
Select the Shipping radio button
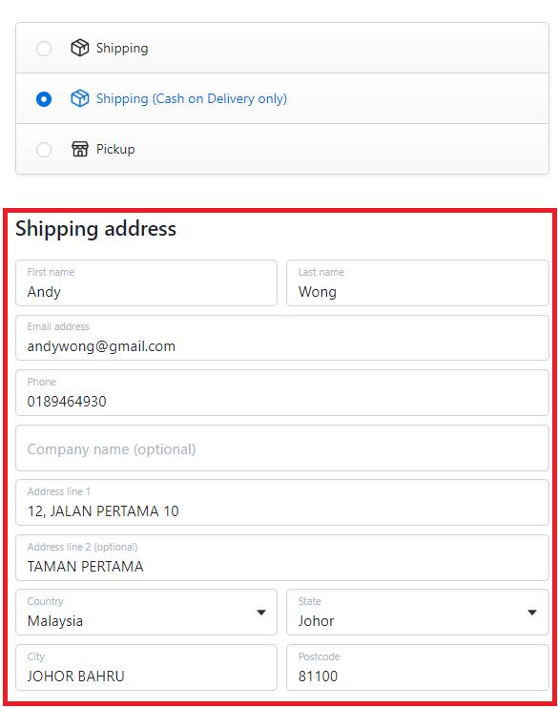44,49
